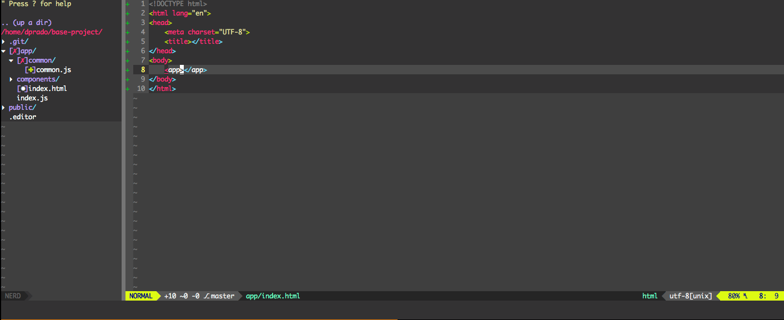This screenshot has width=784, height=320.
Task: Place cursor on the title tag line
Action: [193, 42]
